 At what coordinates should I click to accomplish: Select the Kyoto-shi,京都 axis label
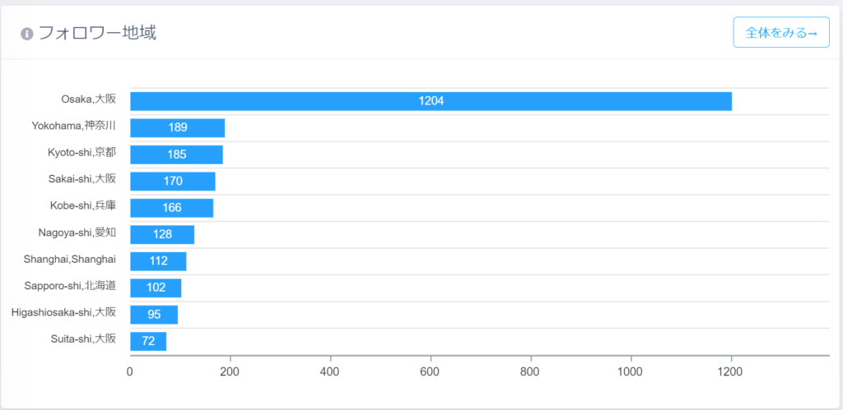(x=82, y=153)
